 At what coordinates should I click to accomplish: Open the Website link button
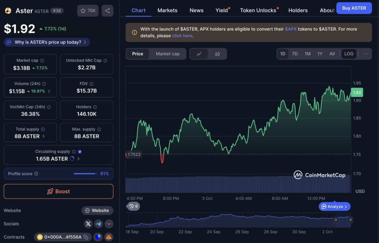tap(97, 211)
